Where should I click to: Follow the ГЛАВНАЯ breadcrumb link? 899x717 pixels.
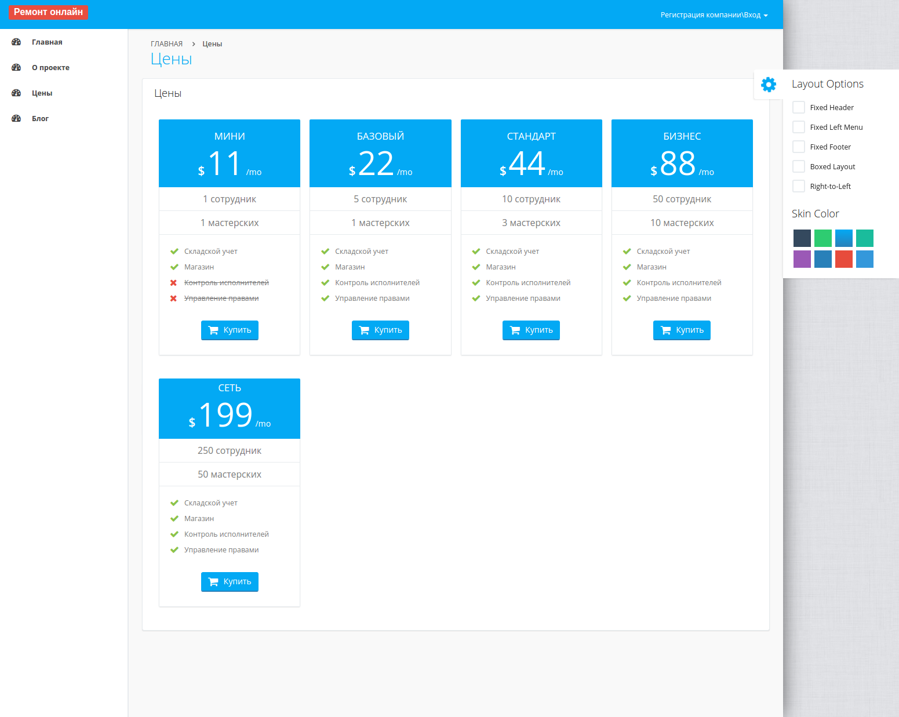(166, 44)
